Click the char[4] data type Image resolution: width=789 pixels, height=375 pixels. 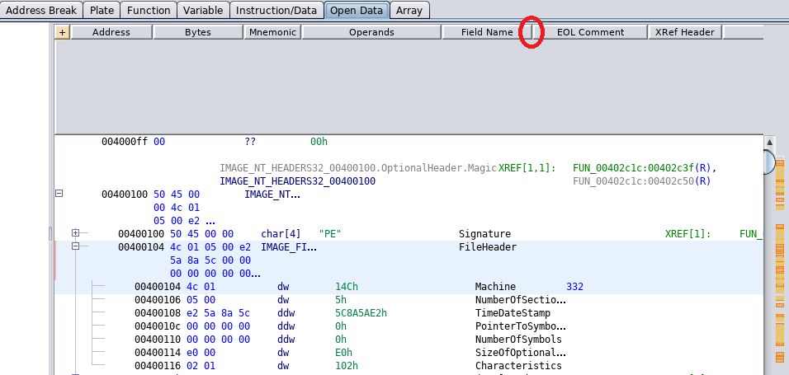(281, 234)
